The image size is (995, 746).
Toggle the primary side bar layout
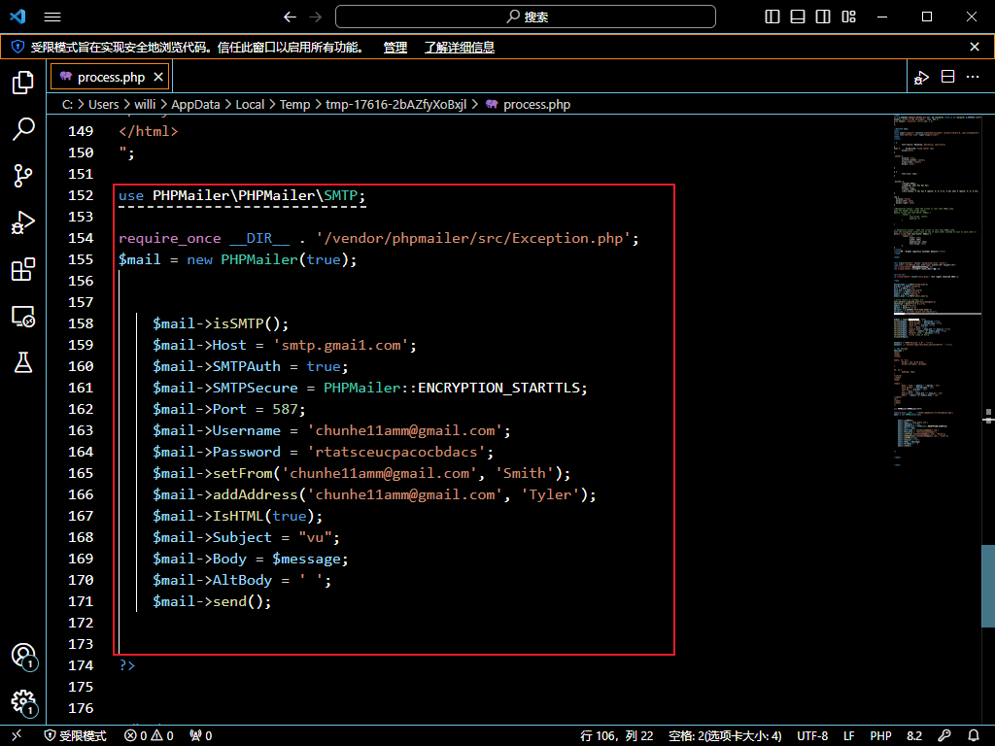click(x=773, y=17)
